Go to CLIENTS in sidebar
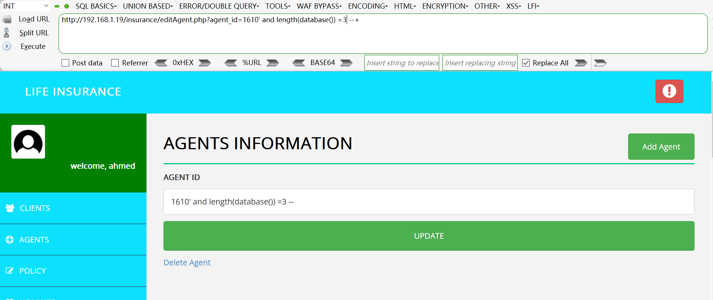713x300 pixels. pyautogui.click(x=73, y=208)
